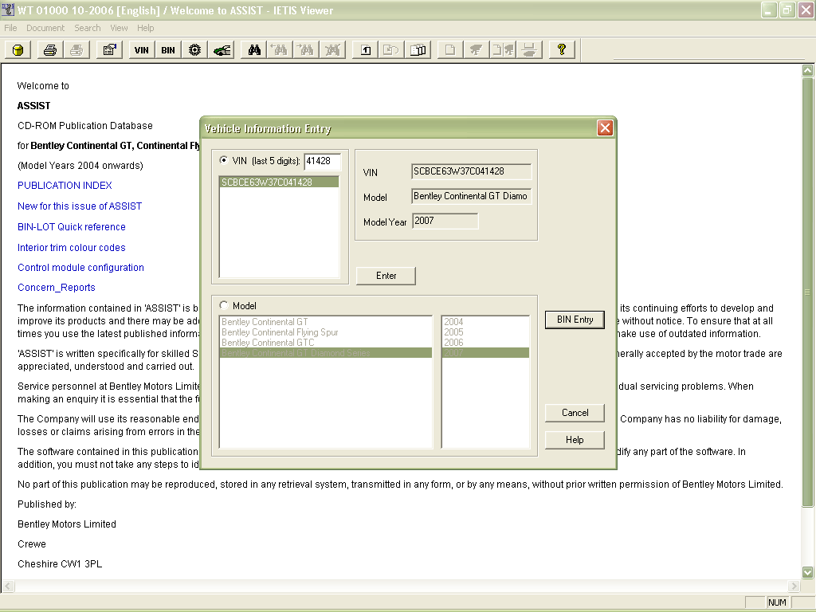
Task: Select Bentley Continental GT in model list
Action: click(x=326, y=322)
